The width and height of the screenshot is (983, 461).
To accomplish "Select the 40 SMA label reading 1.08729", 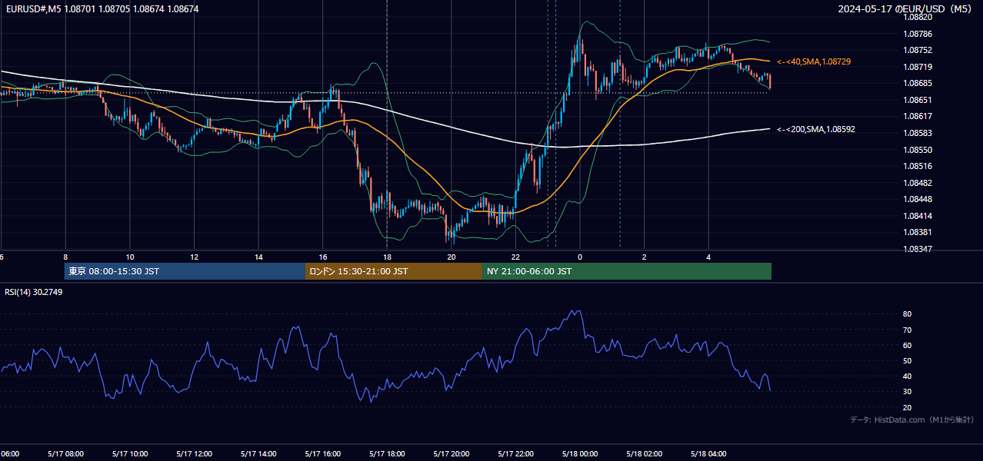I will click(x=814, y=61).
